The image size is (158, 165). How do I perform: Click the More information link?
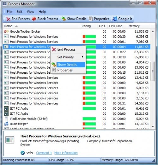coord(66,153)
